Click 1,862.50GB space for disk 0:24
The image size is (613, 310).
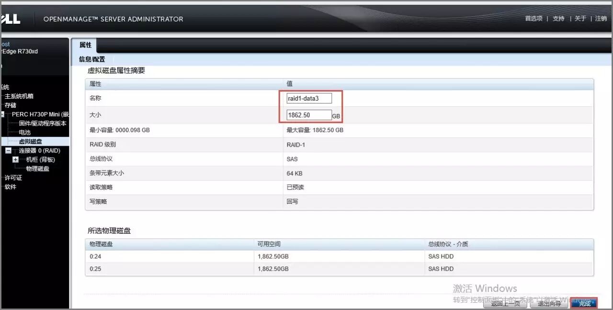tap(273, 256)
